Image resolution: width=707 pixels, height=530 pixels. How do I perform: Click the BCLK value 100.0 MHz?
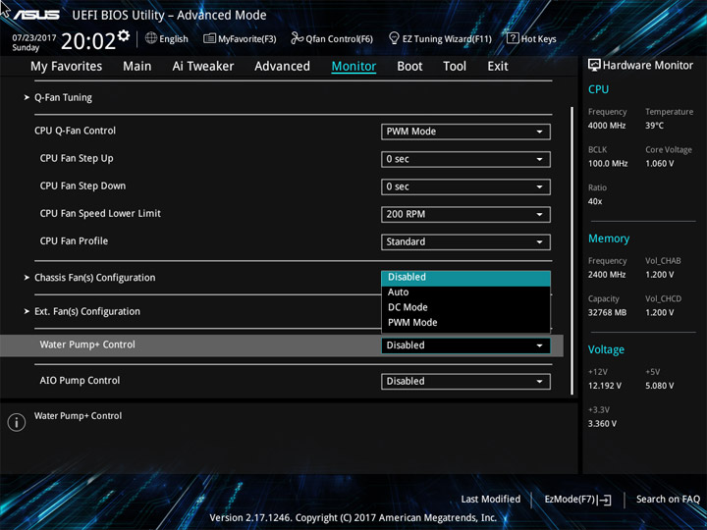pos(608,164)
